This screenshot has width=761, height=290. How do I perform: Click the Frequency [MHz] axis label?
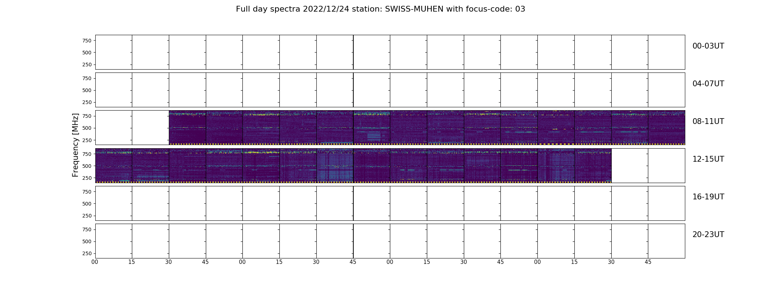75,145
